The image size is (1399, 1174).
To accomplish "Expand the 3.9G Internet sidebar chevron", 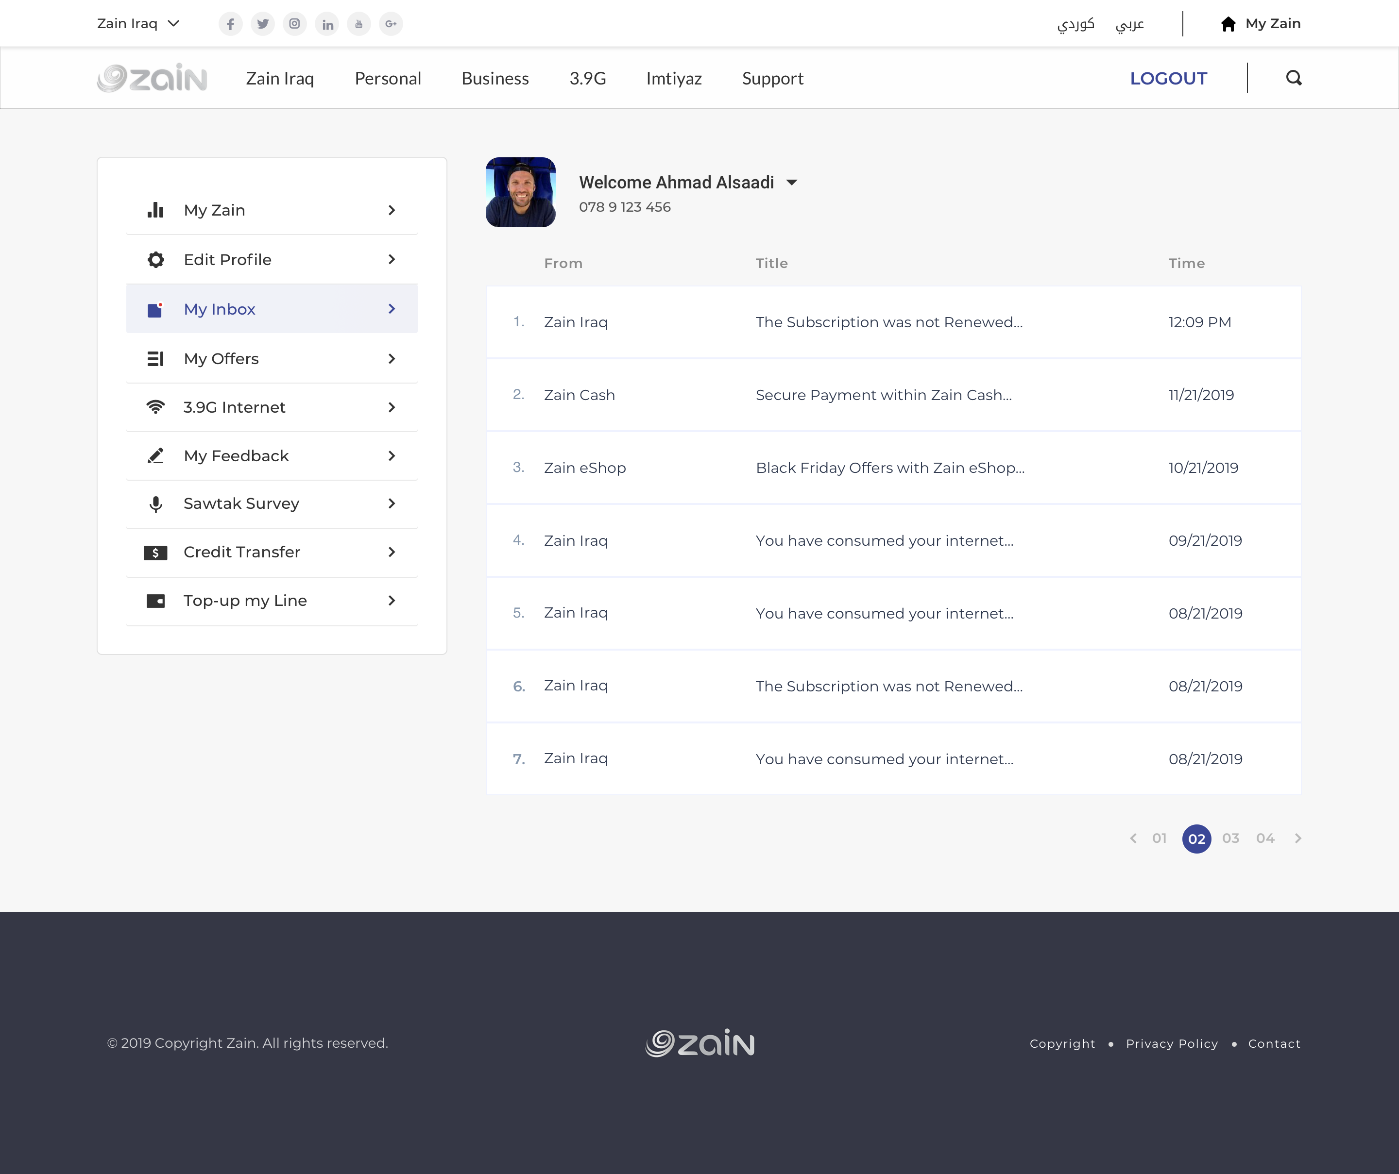I will (x=392, y=407).
